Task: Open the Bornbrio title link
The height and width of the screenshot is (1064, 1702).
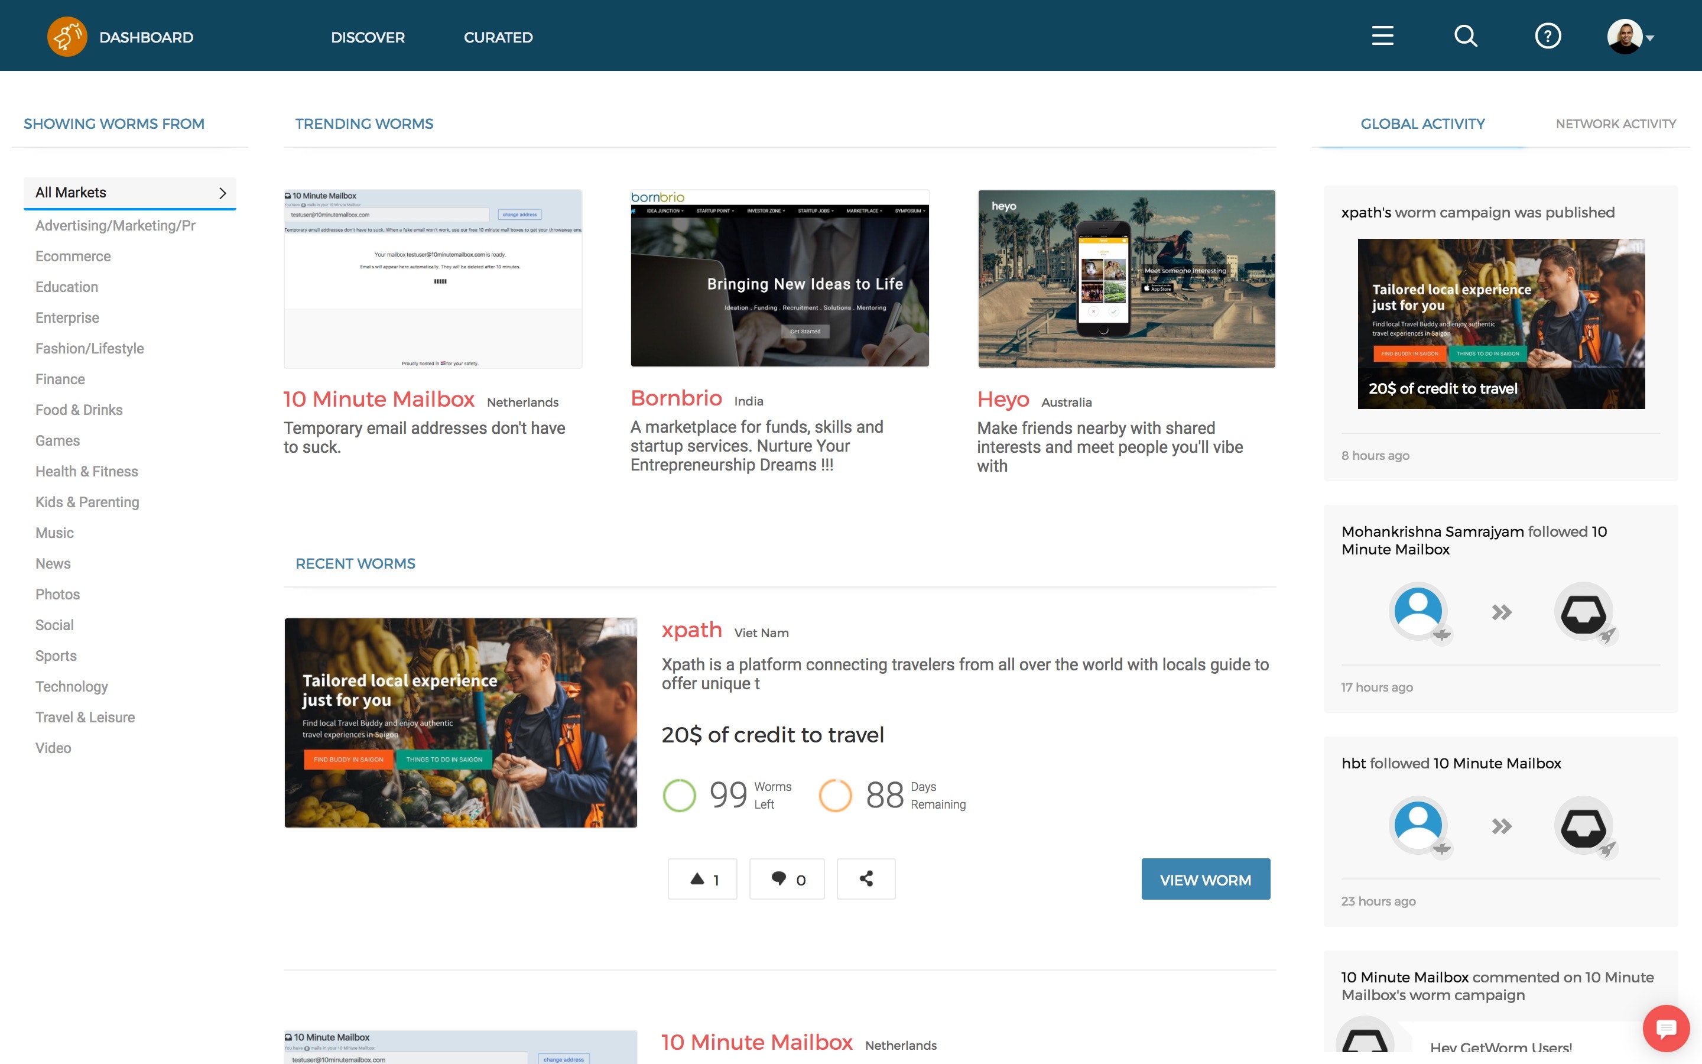Action: coord(676,398)
